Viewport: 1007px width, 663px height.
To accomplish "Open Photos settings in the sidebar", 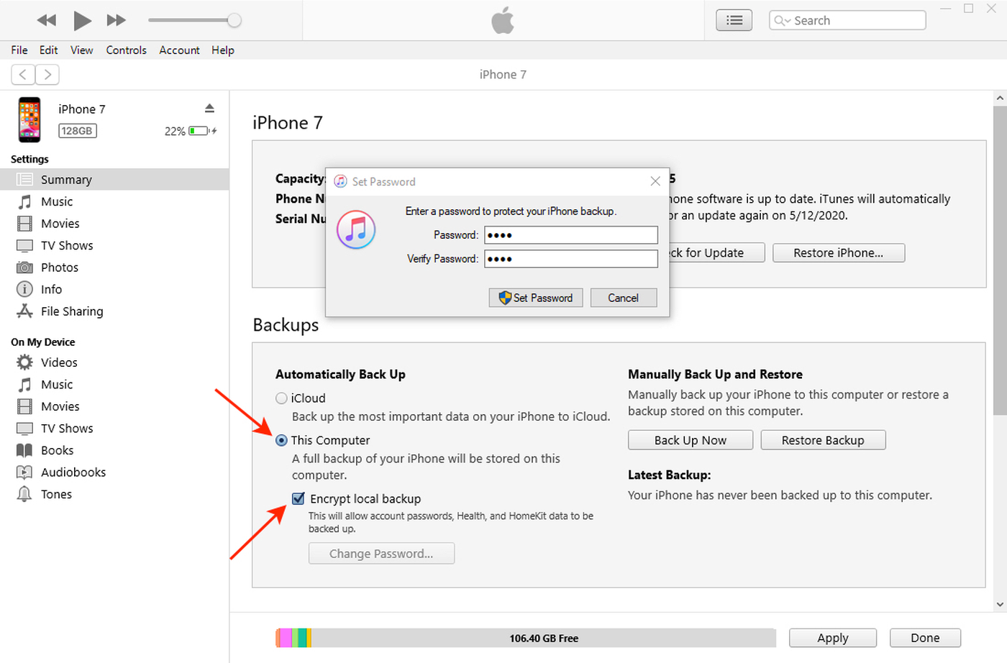I will tap(59, 268).
